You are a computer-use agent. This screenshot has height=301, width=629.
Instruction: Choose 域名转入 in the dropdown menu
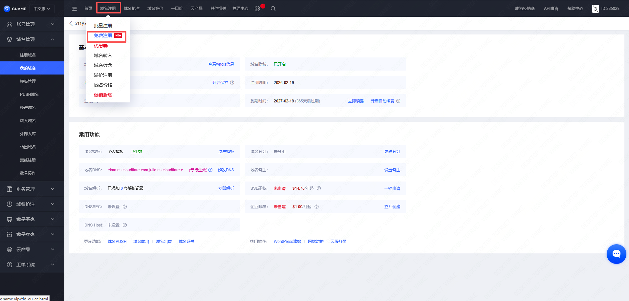coord(103,55)
